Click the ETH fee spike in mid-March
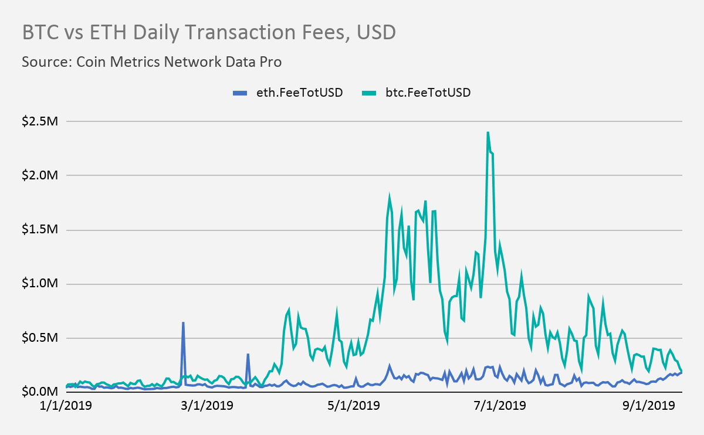The image size is (704, 435). click(248, 354)
